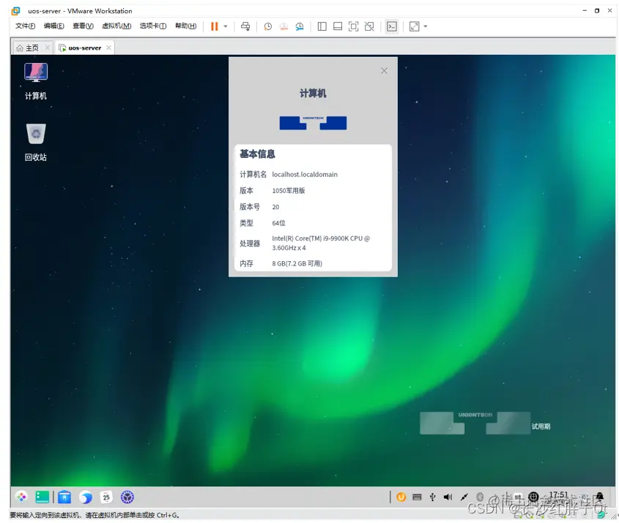Viewport: 619px width, 523px height.
Task: Switch to the uos-server tab
Action: pyautogui.click(x=84, y=48)
